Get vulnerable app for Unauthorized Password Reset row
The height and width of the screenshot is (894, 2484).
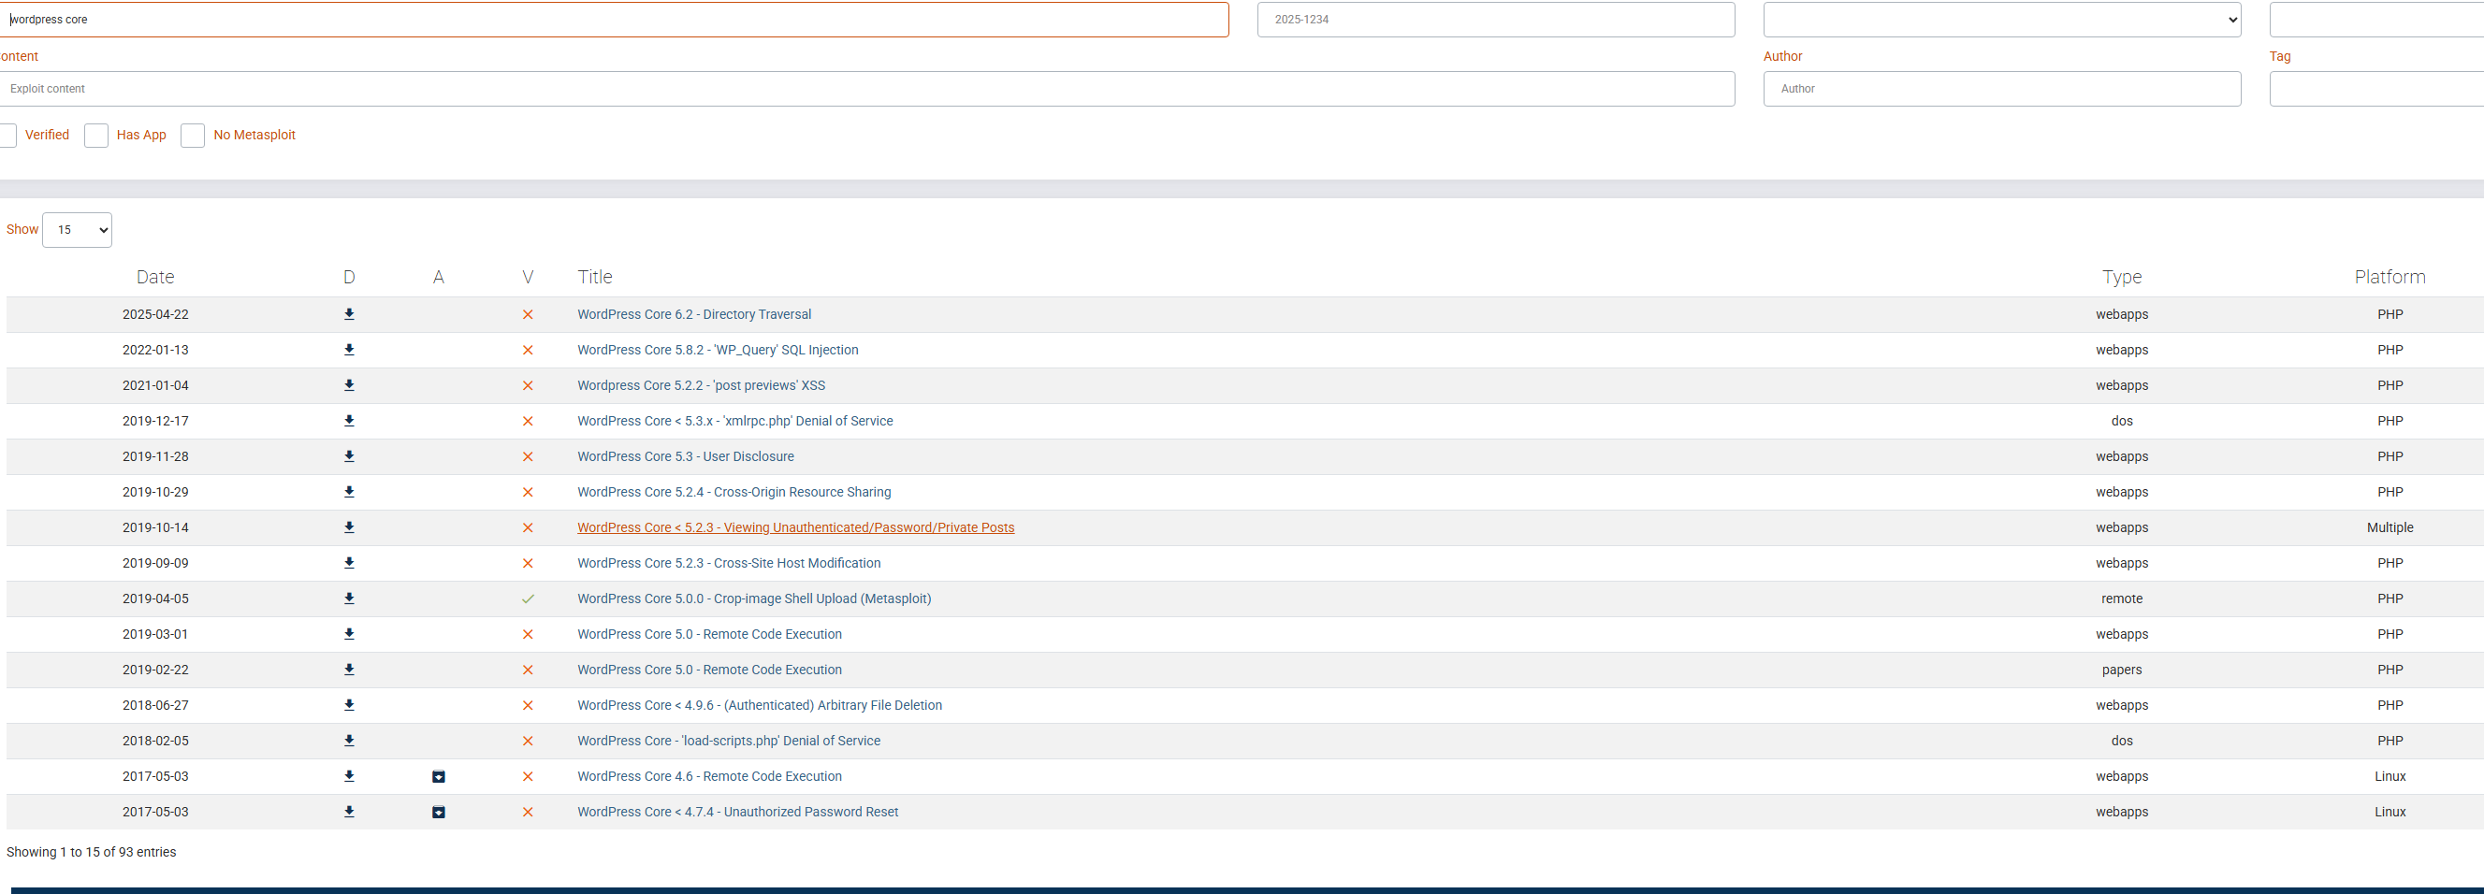pos(439,812)
